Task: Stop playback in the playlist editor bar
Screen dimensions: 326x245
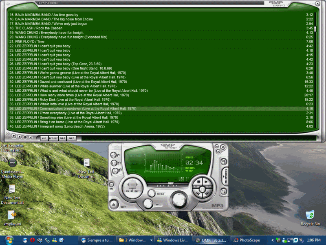Action: (20, 137)
